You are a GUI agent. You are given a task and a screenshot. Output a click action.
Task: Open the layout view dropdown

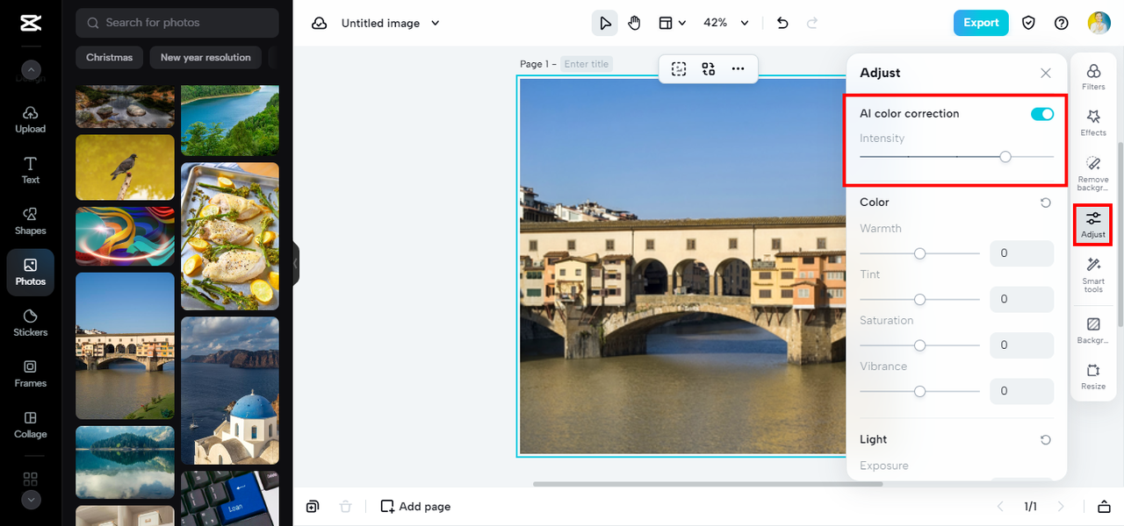click(x=673, y=23)
